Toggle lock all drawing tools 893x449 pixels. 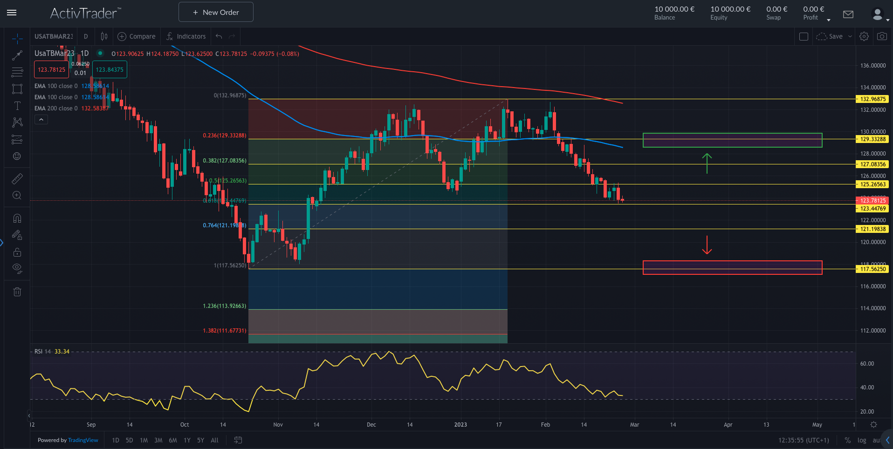click(x=17, y=252)
